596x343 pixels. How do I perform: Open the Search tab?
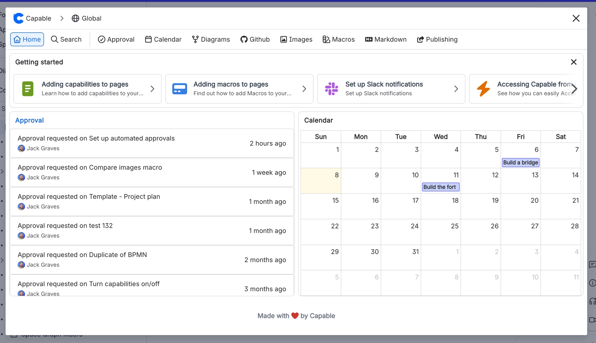[66, 39]
